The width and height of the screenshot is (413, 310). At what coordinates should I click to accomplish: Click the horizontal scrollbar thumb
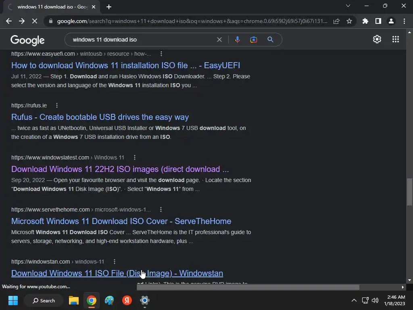point(248,287)
